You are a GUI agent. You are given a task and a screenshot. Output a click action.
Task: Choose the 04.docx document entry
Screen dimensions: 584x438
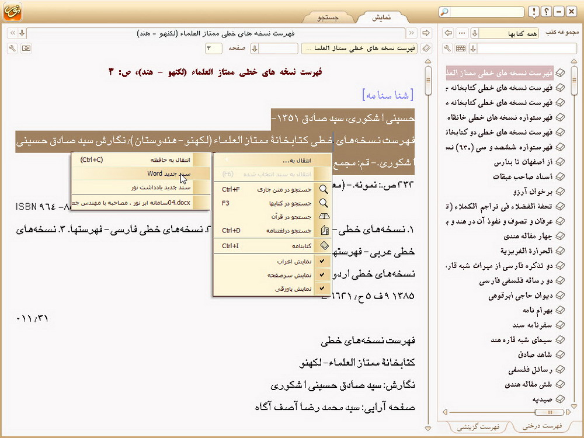tap(141, 203)
